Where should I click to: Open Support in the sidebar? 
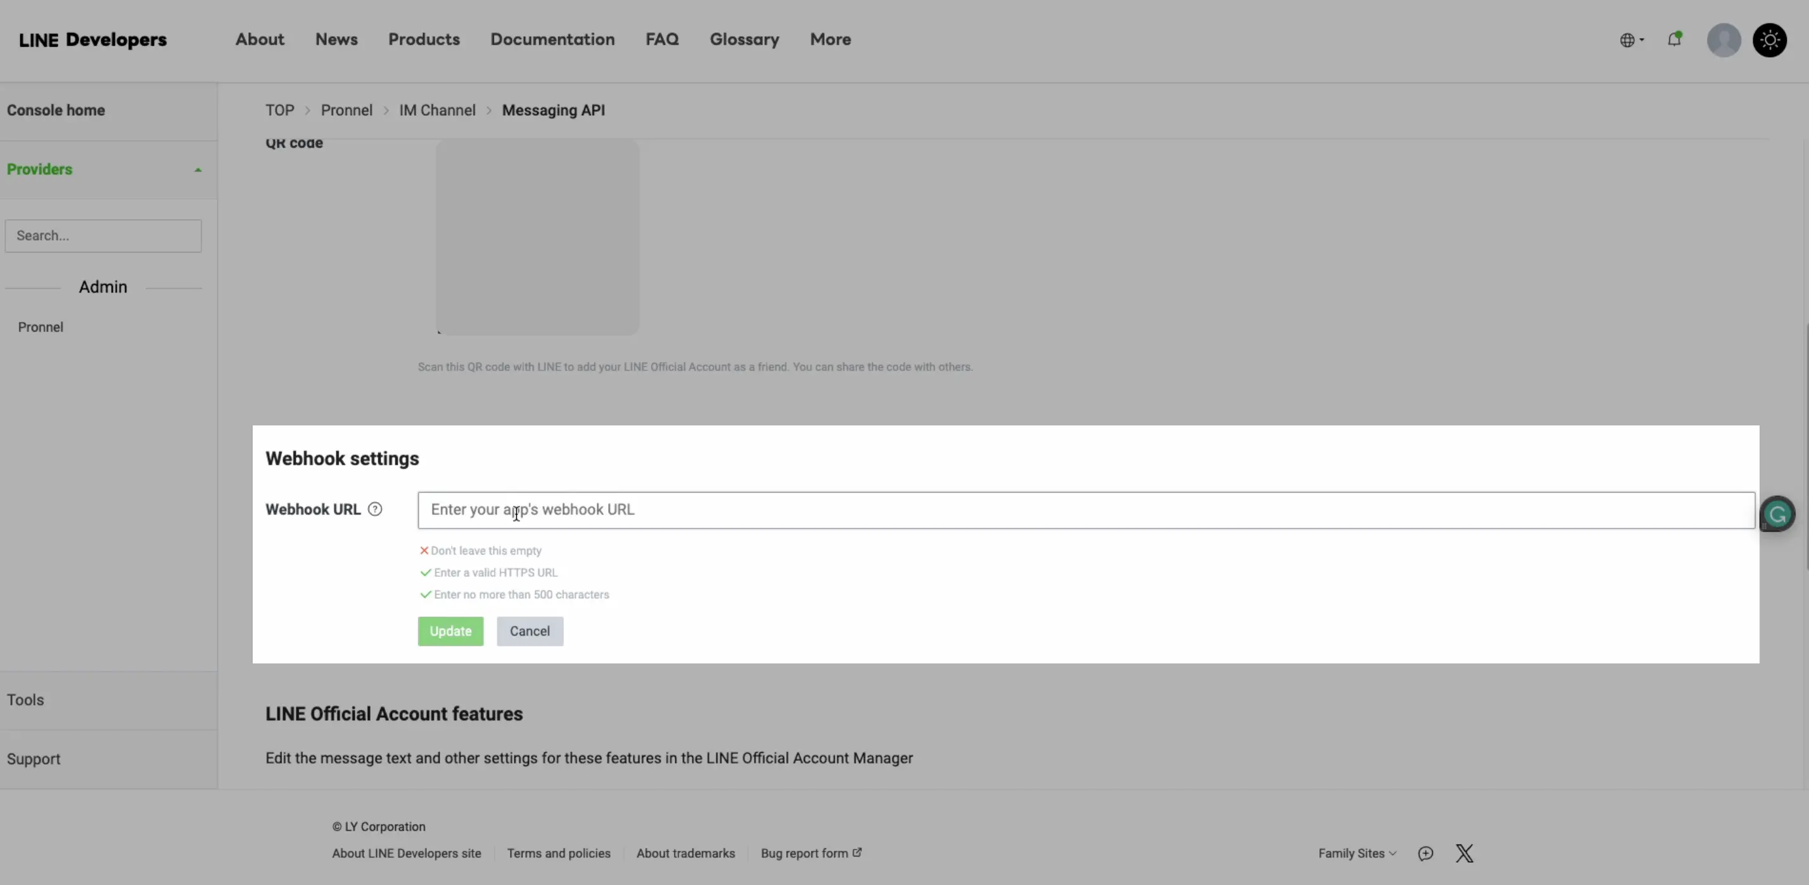[x=34, y=760]
